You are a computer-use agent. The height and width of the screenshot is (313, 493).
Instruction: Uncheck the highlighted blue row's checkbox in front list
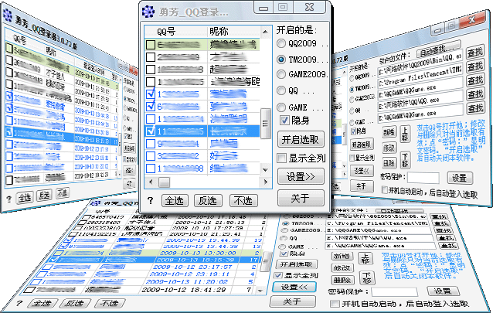click(x=151, y=131)
